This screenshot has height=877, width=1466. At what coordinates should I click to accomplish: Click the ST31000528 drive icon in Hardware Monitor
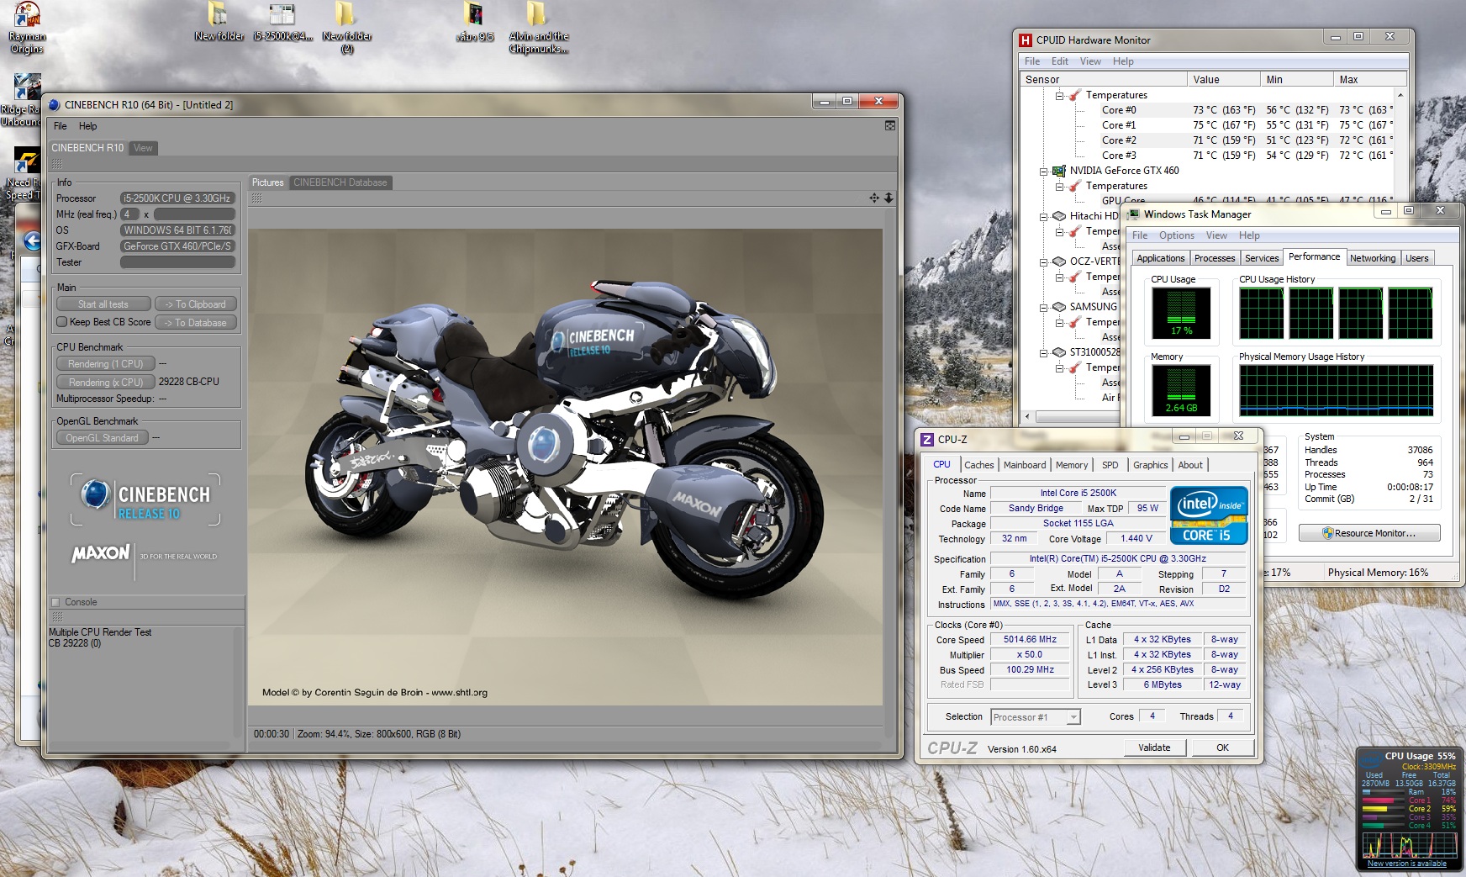click(1059, 352)
